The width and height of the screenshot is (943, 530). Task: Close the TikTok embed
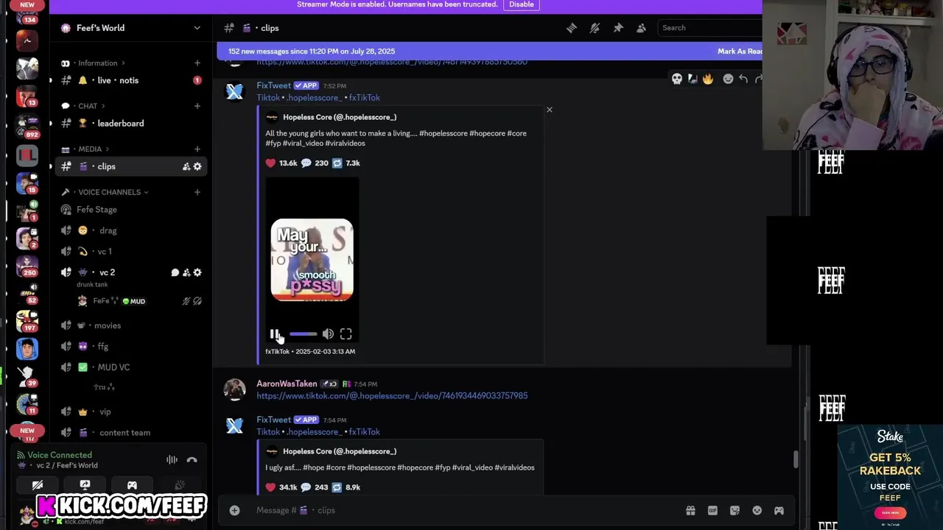549,110
